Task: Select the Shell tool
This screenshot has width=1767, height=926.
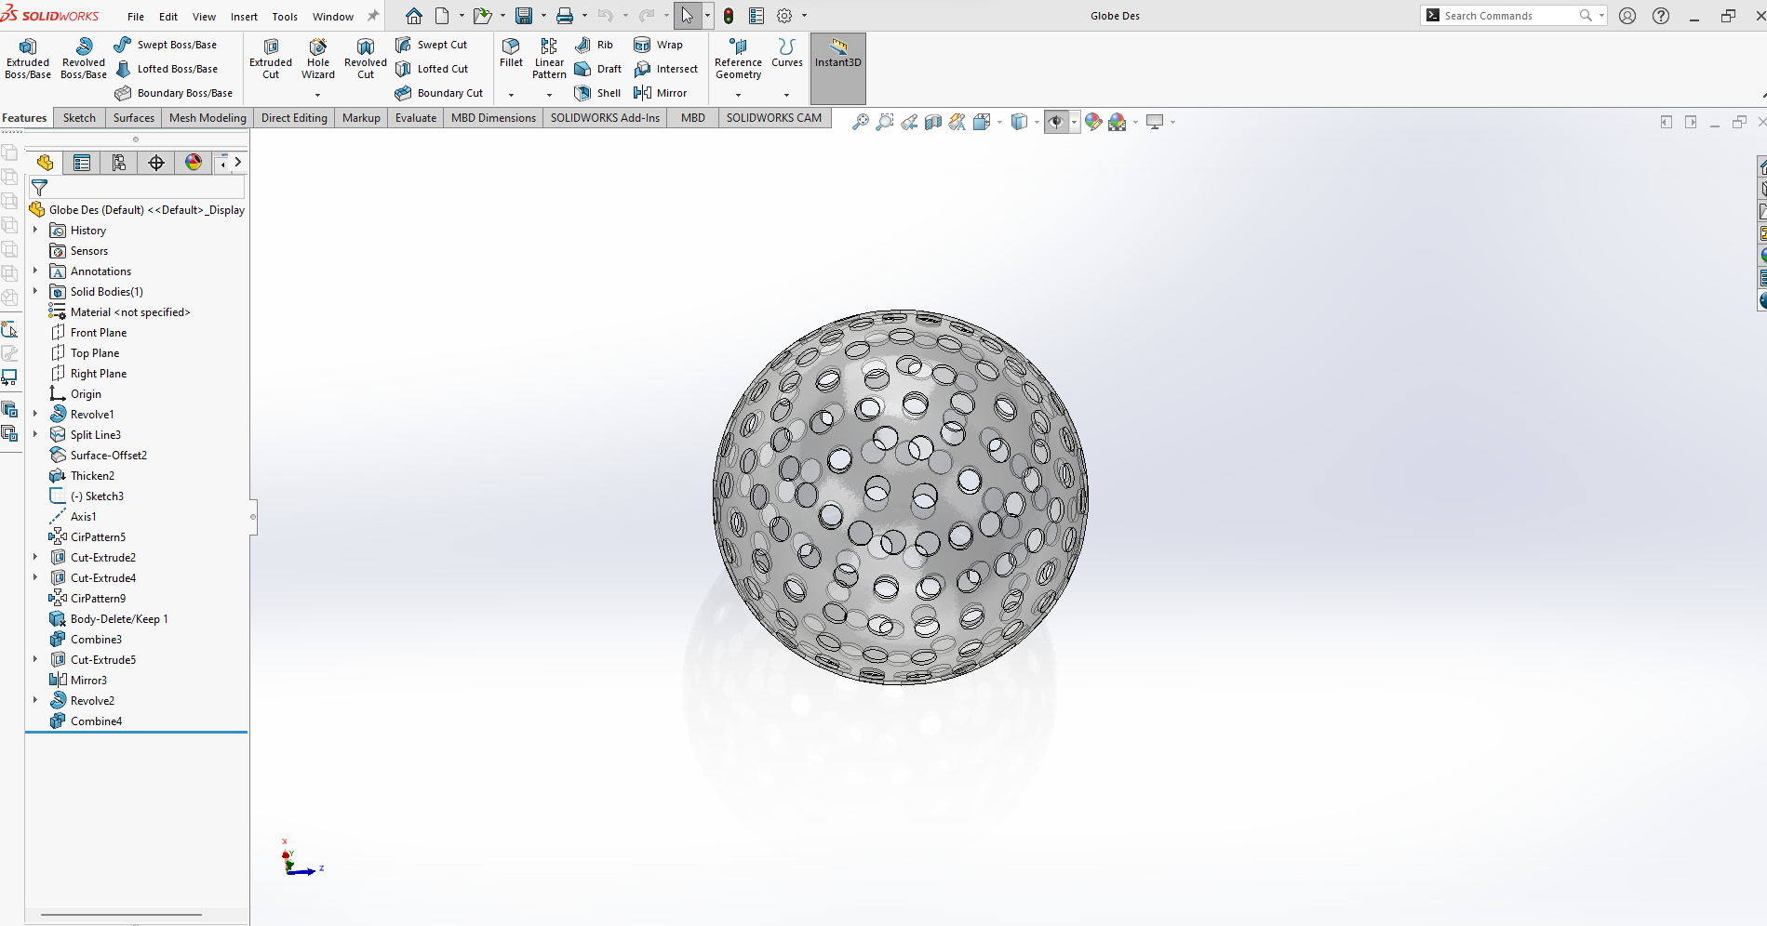Action: tap(597, 93)
